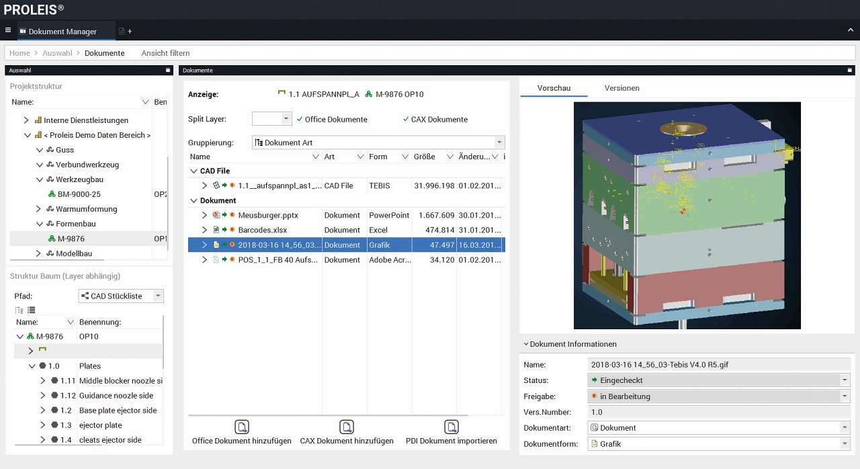Viewport: 860px width, 469px height.
Task: Maximize the Auswahl panel via its header icon
Action: pos(168,70)
